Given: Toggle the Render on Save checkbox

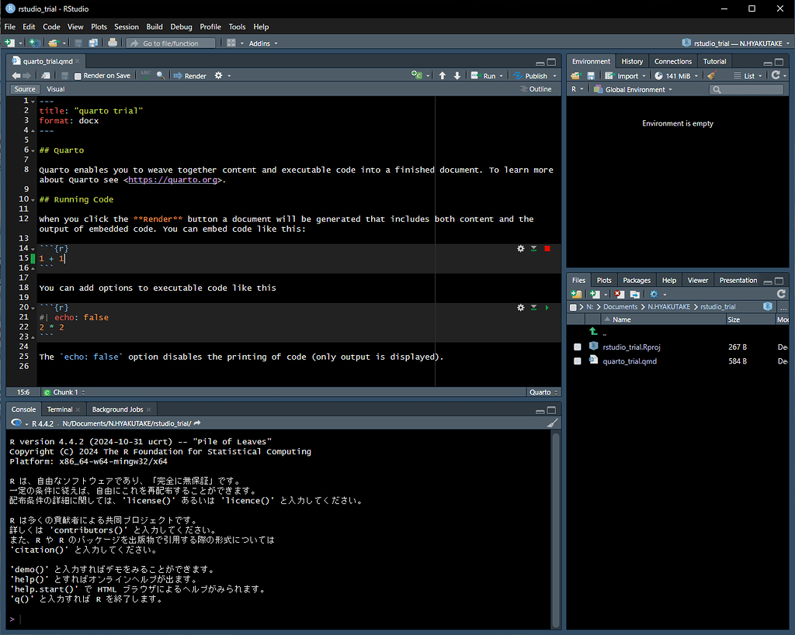Looking at the screenshot, I should (78, 76).
